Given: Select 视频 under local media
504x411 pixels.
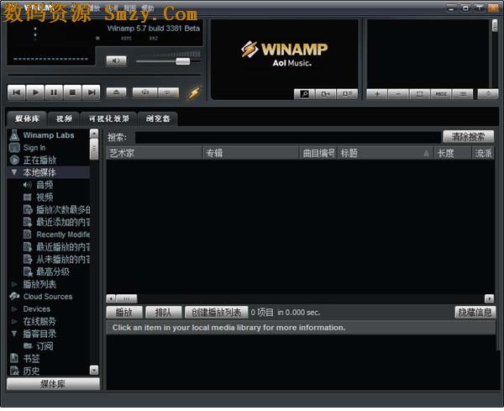Looking at the screenshot, I should tap(45, 198).
